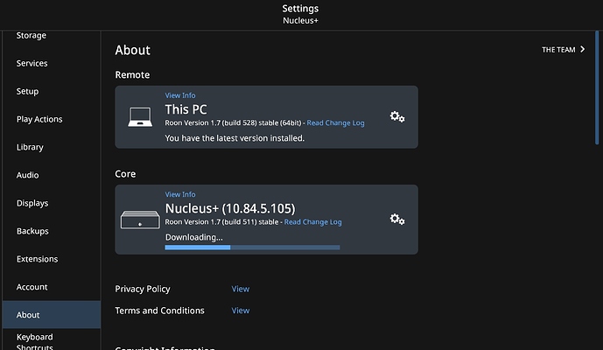This screenshot has height=350, width=603.
Task: Open Account settings
Action: point(32,287)
